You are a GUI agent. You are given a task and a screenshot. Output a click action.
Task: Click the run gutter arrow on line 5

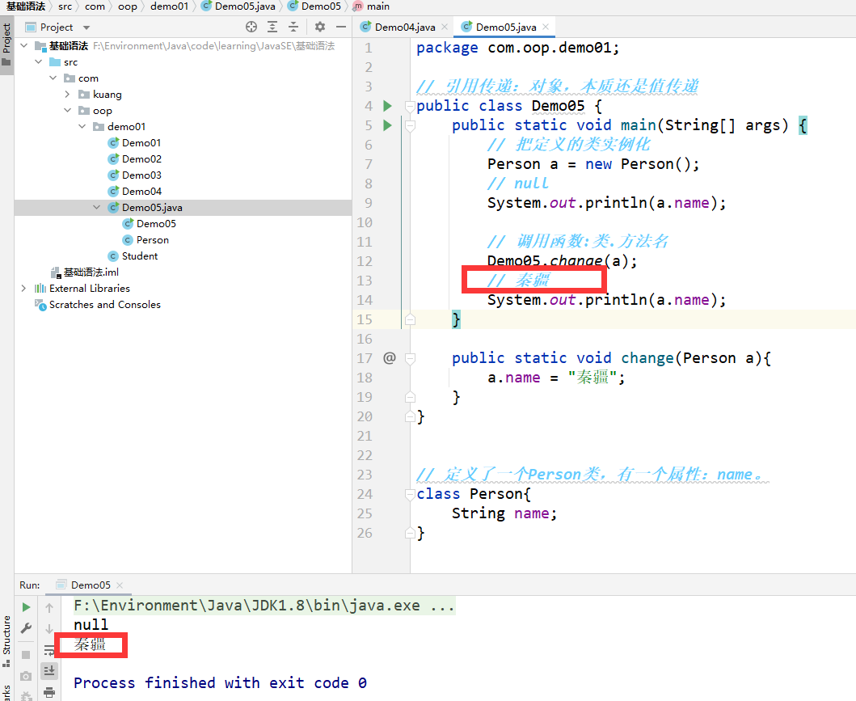coord(388,125)
